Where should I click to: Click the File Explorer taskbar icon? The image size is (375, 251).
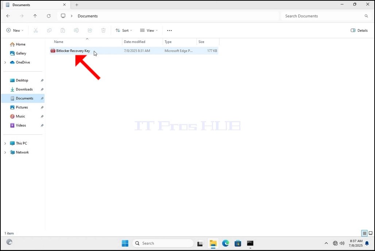(x=213, y=243)
